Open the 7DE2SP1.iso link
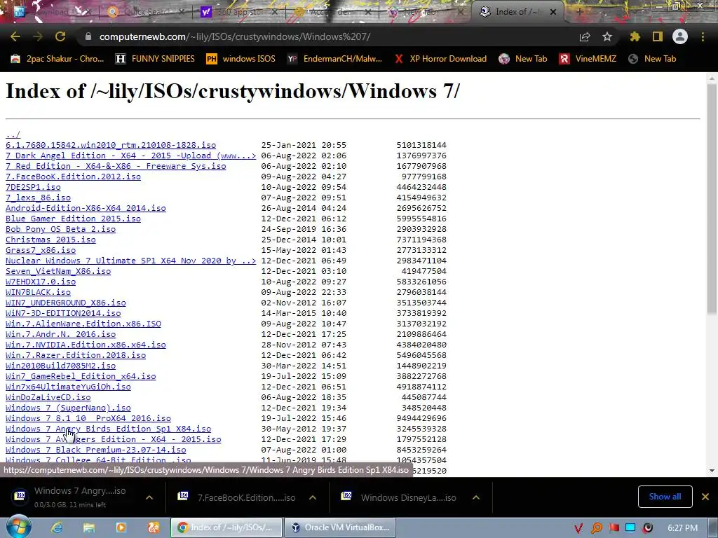The width and height of the screenshot is (718, 538). [x=33, y=187]
